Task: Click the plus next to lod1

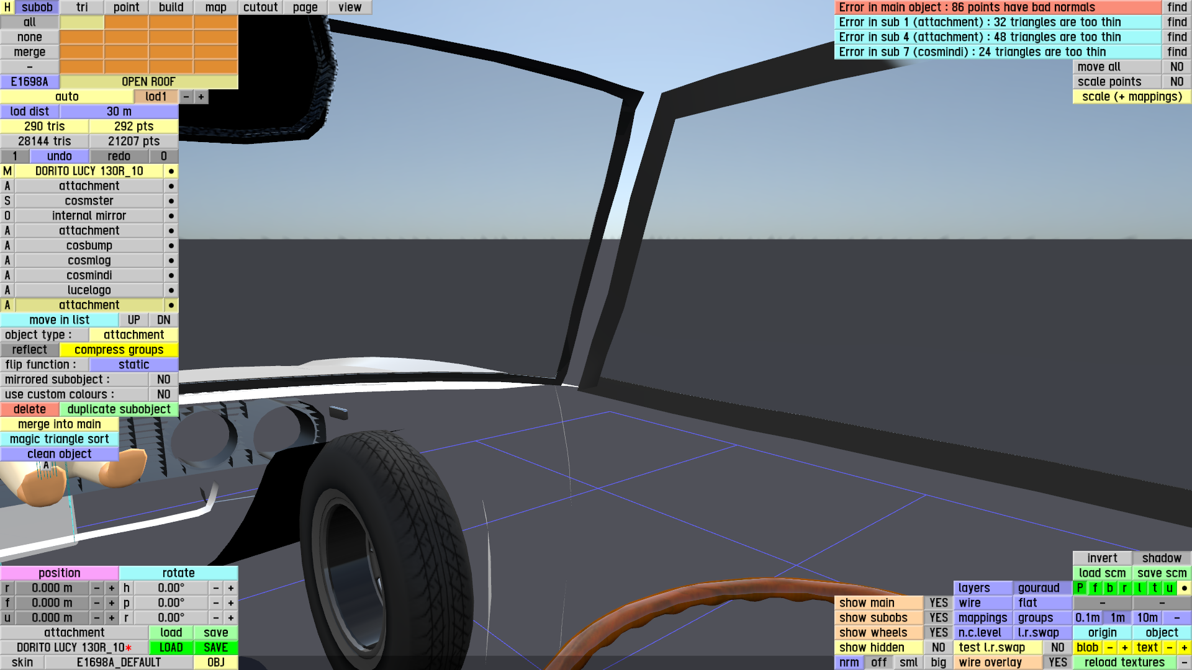Action: click(x=201, y=97)
